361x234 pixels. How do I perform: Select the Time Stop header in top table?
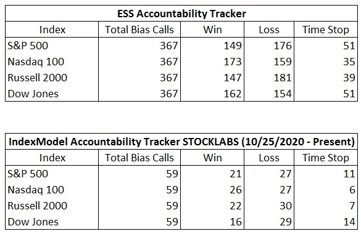(x=326, y=30)
